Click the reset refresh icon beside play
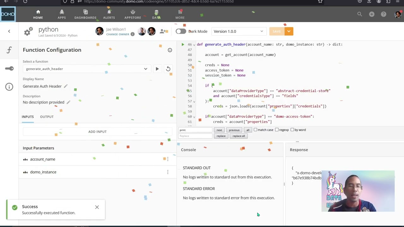This screenshot has height=227, width=404. click(x=168, y=69)
